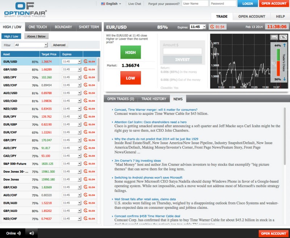Image resolution: width=290 pixels, height=238 pixels.
Task: Click the asset list vertical scrollbar
Action: 99,70
